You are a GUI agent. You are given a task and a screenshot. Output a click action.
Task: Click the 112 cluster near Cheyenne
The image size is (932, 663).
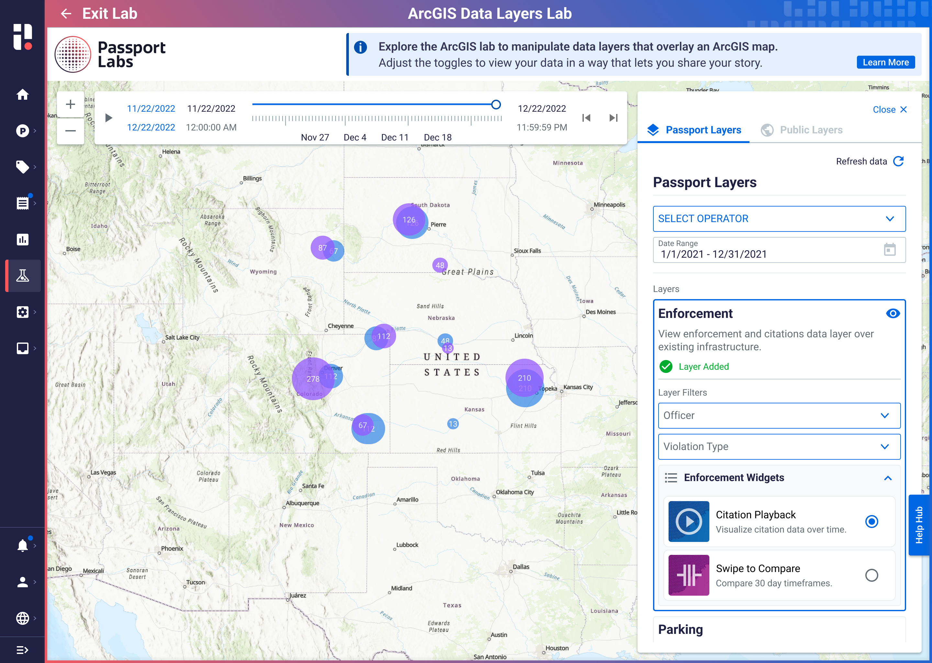pos(383,336)
